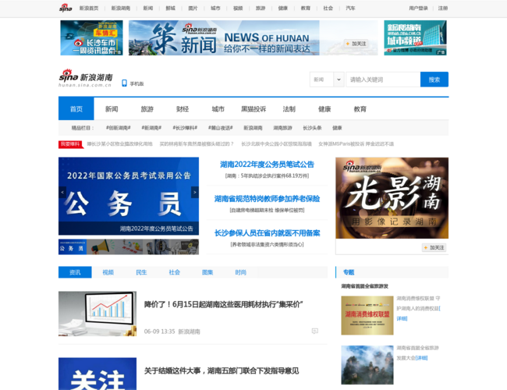Open headline 长沙参保人员在省内就医不用备案
The width and height of the screenshot is (507, 390).
click(267, 233)
